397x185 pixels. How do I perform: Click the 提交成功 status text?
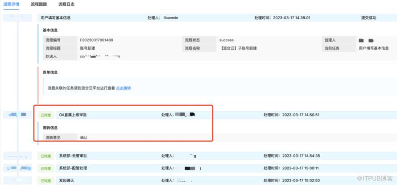coord(368,18)
